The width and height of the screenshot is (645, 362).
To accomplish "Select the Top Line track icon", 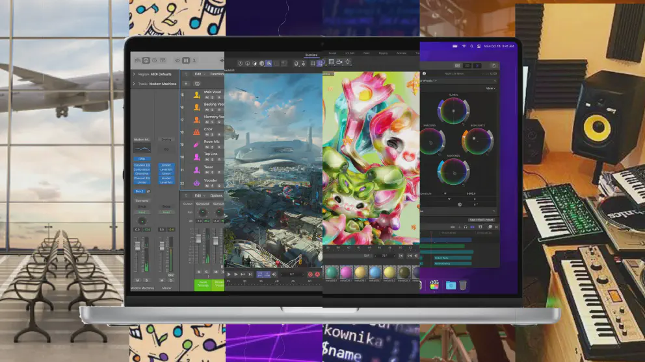I will pyautogui.click(x=196, y=157).
